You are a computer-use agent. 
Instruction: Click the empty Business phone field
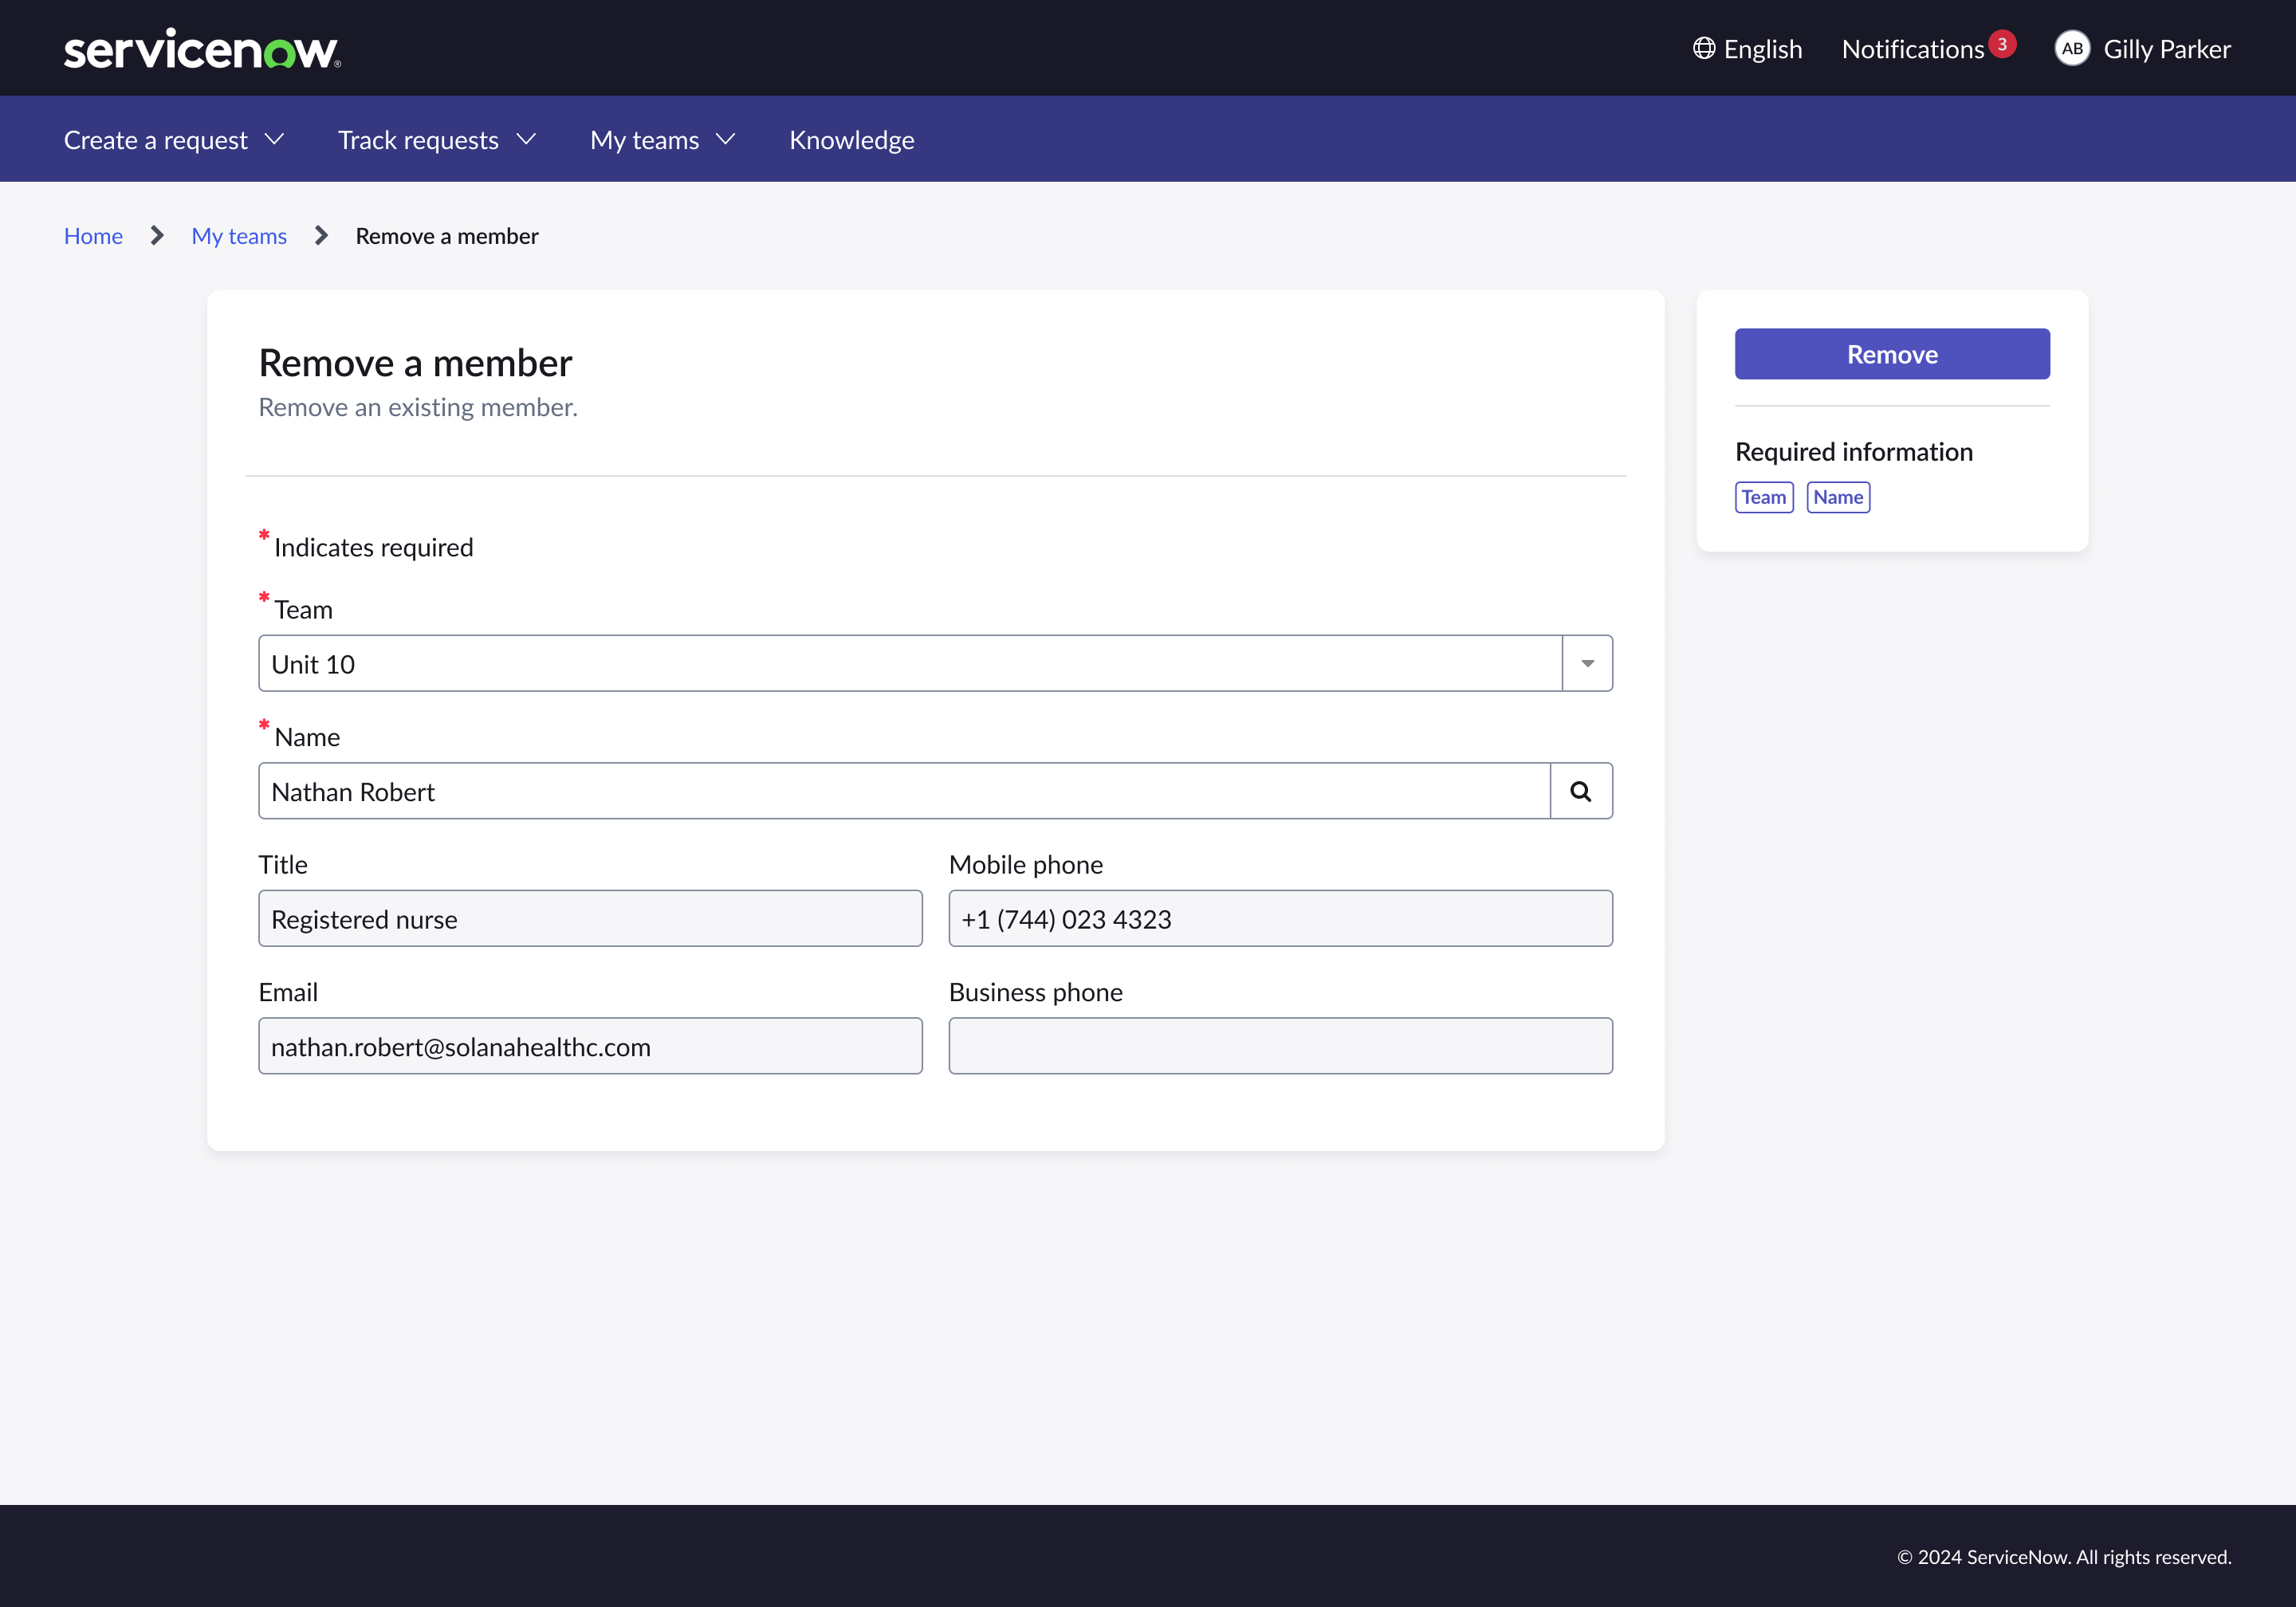coord(1280,1046)
